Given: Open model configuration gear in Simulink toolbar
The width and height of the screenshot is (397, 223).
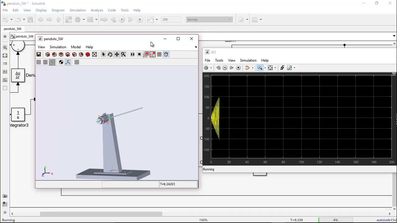Looking at the screenshot, I should click(x=78, y=20).
